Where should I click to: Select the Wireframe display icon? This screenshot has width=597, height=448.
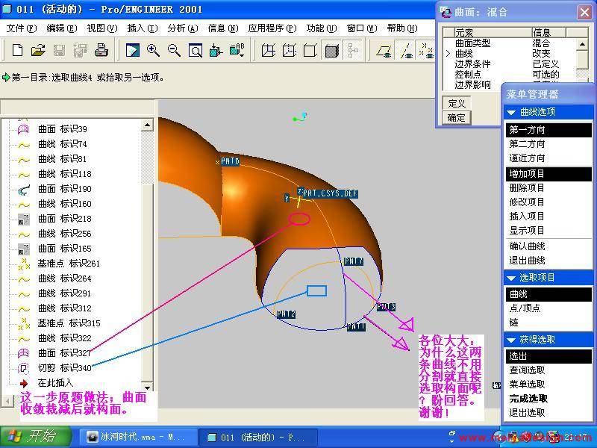[x=269, y=51]
